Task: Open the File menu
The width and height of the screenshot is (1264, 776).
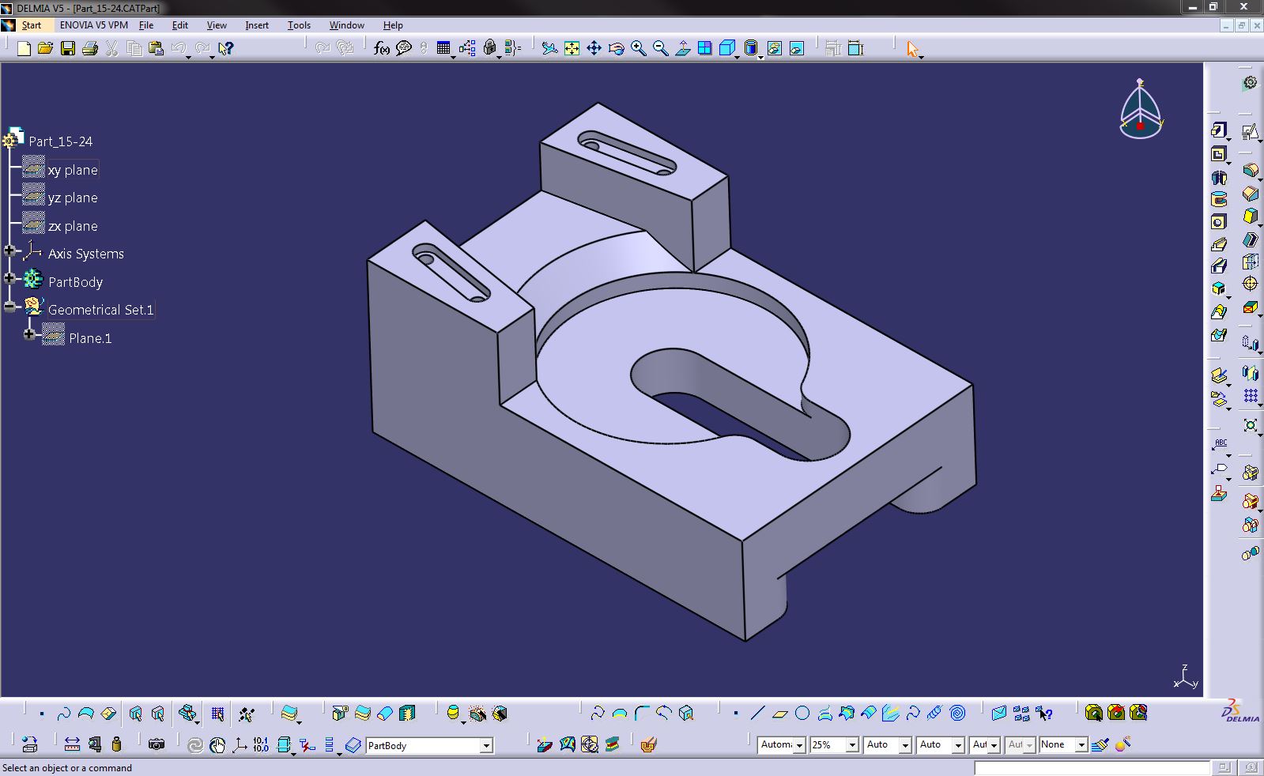Action: click(146, 25)
